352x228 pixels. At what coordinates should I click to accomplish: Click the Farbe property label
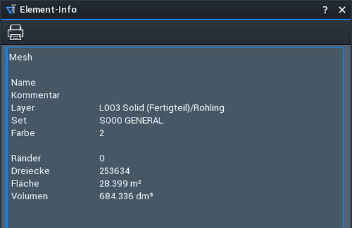pos(23,133)
